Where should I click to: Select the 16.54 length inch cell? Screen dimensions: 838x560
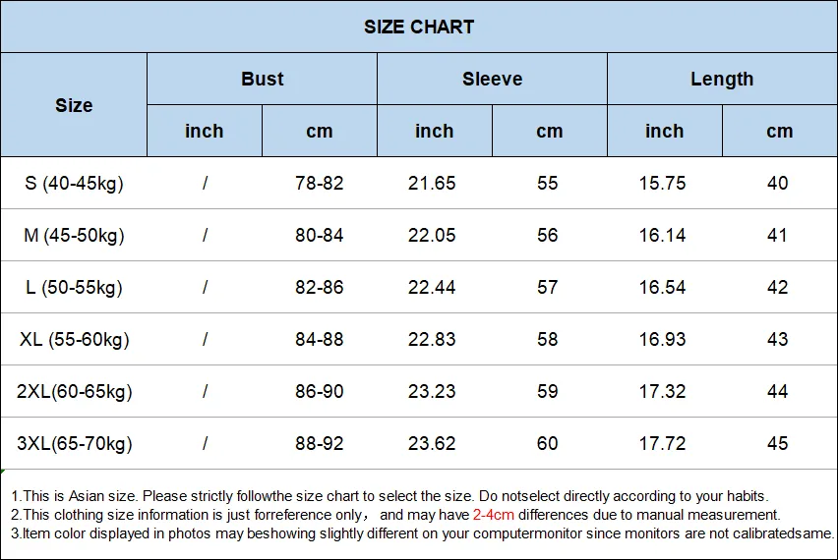[662, 287]
